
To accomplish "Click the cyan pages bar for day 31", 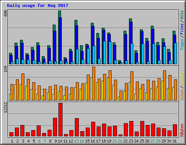I will (x=175, y=53).
